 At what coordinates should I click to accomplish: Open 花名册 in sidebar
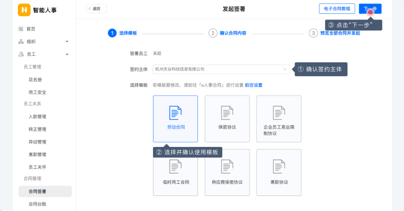click(35, 80)
